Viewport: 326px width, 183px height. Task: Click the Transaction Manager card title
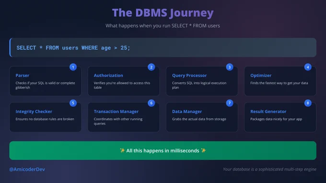116,112
